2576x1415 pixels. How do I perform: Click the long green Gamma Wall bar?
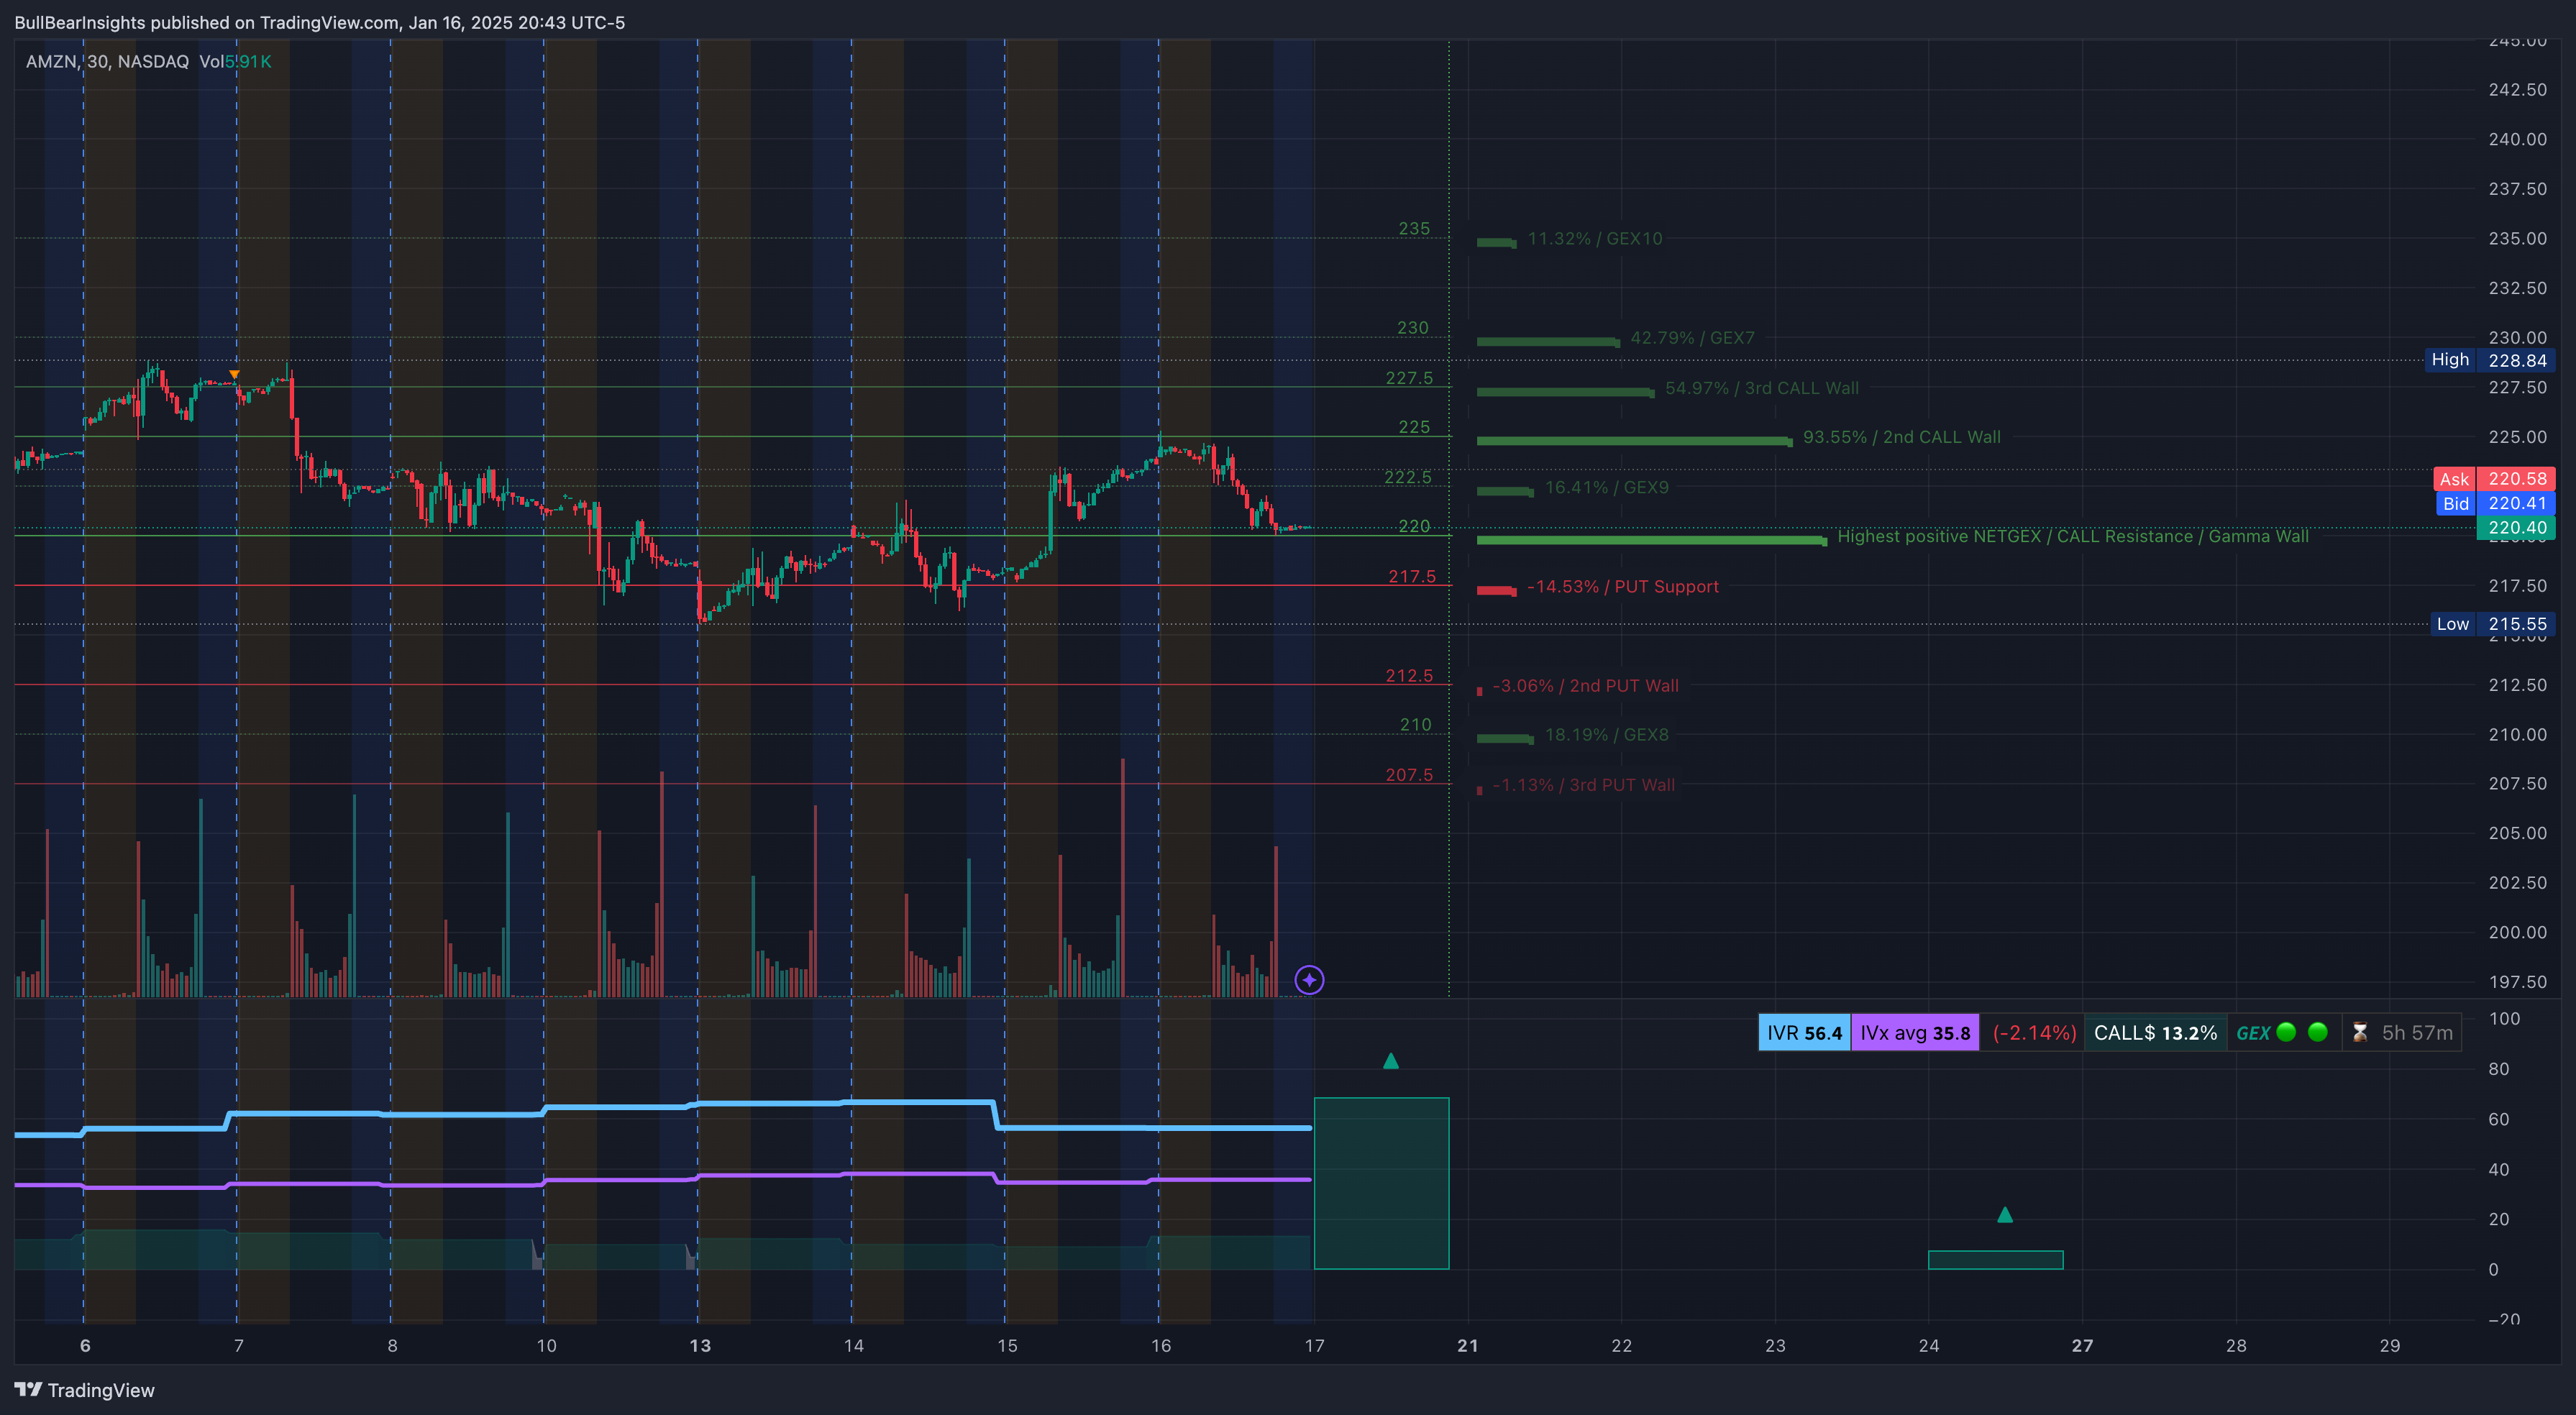pyautogui.click(x=1651, y=540)
